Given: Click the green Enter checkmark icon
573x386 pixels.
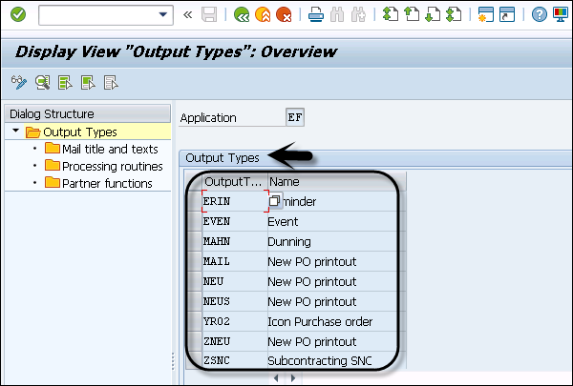Looking at the screenshot, I should pos(17,15).
